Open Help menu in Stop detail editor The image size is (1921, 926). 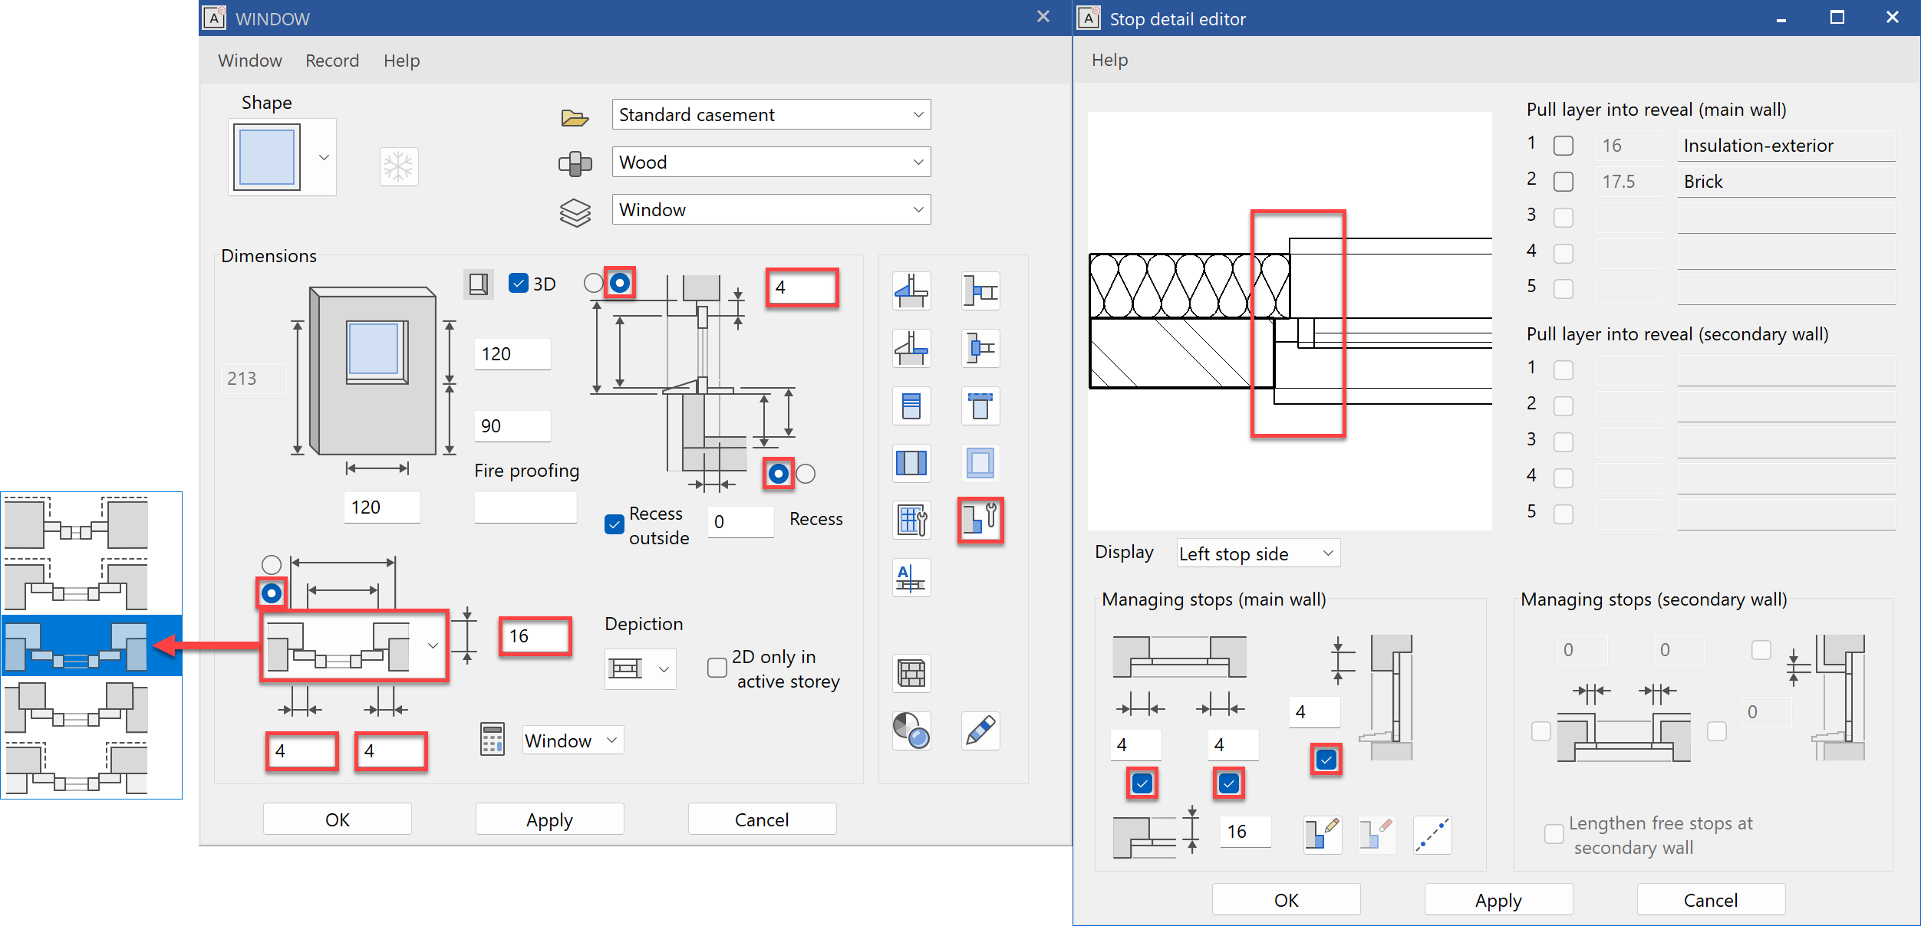(x=1109, y=60)
